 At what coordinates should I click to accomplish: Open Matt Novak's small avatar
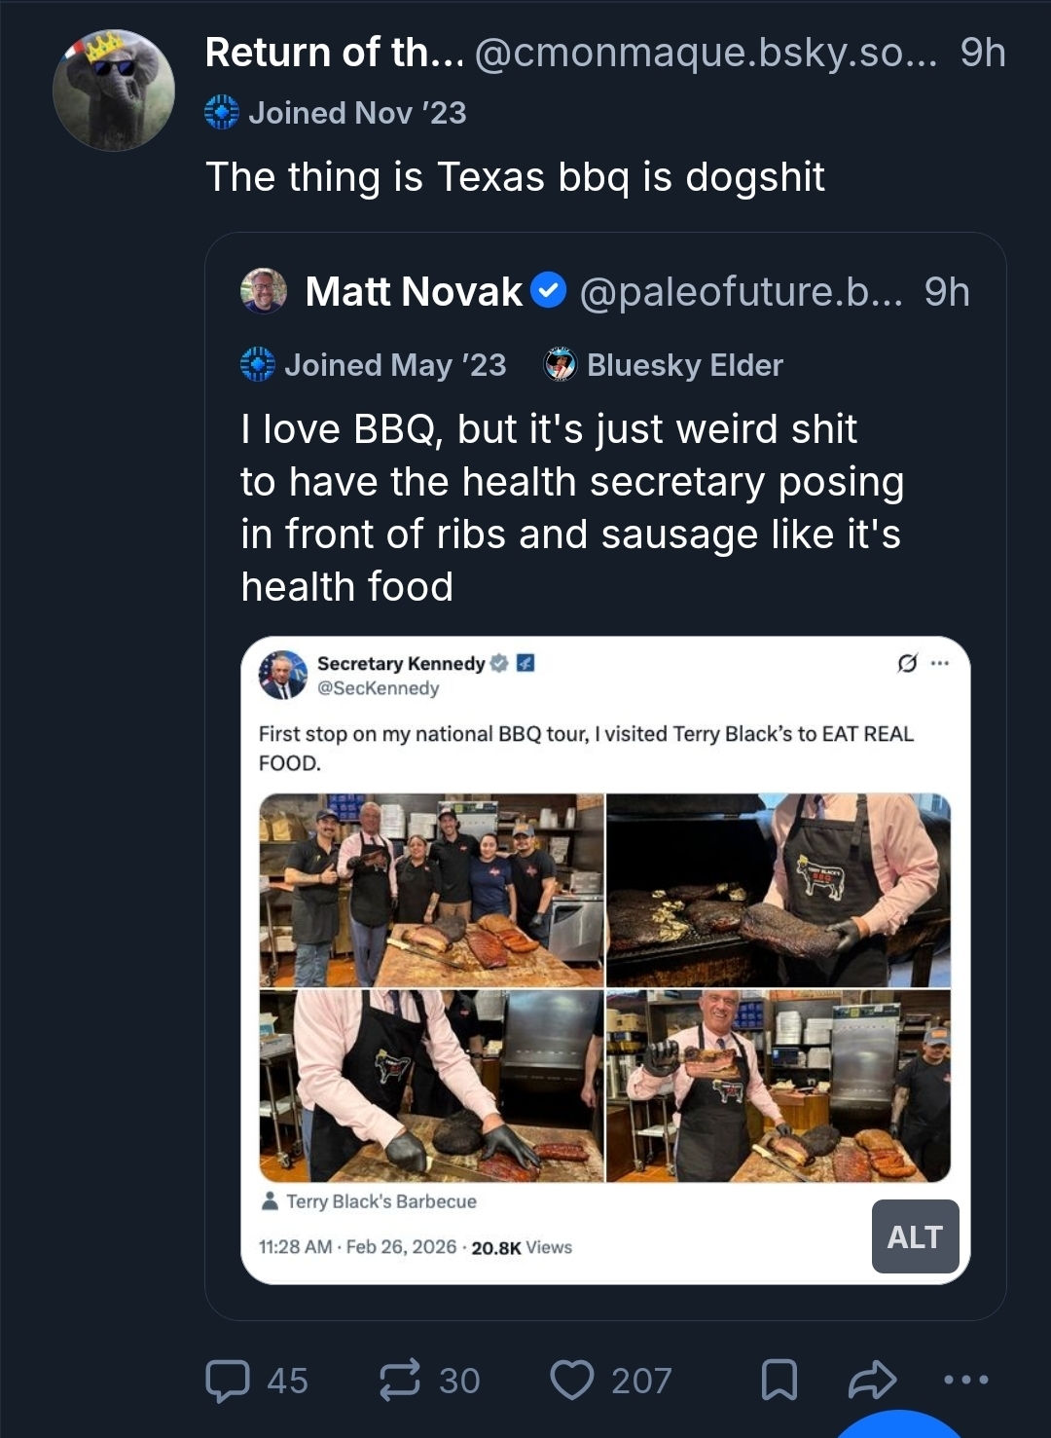point(264,291)
